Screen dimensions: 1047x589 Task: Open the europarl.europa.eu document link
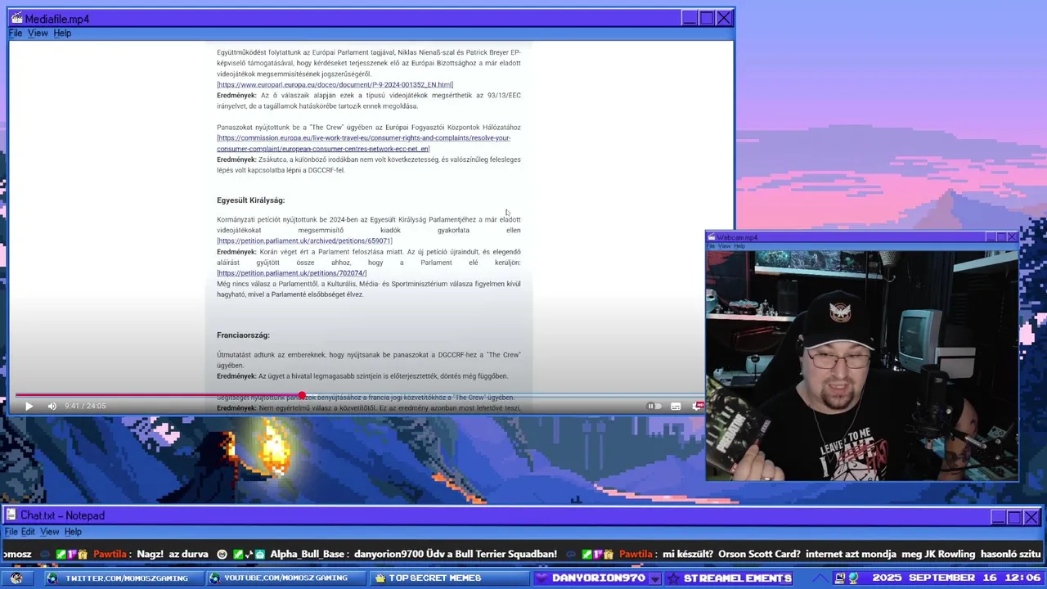pos(335,84)
